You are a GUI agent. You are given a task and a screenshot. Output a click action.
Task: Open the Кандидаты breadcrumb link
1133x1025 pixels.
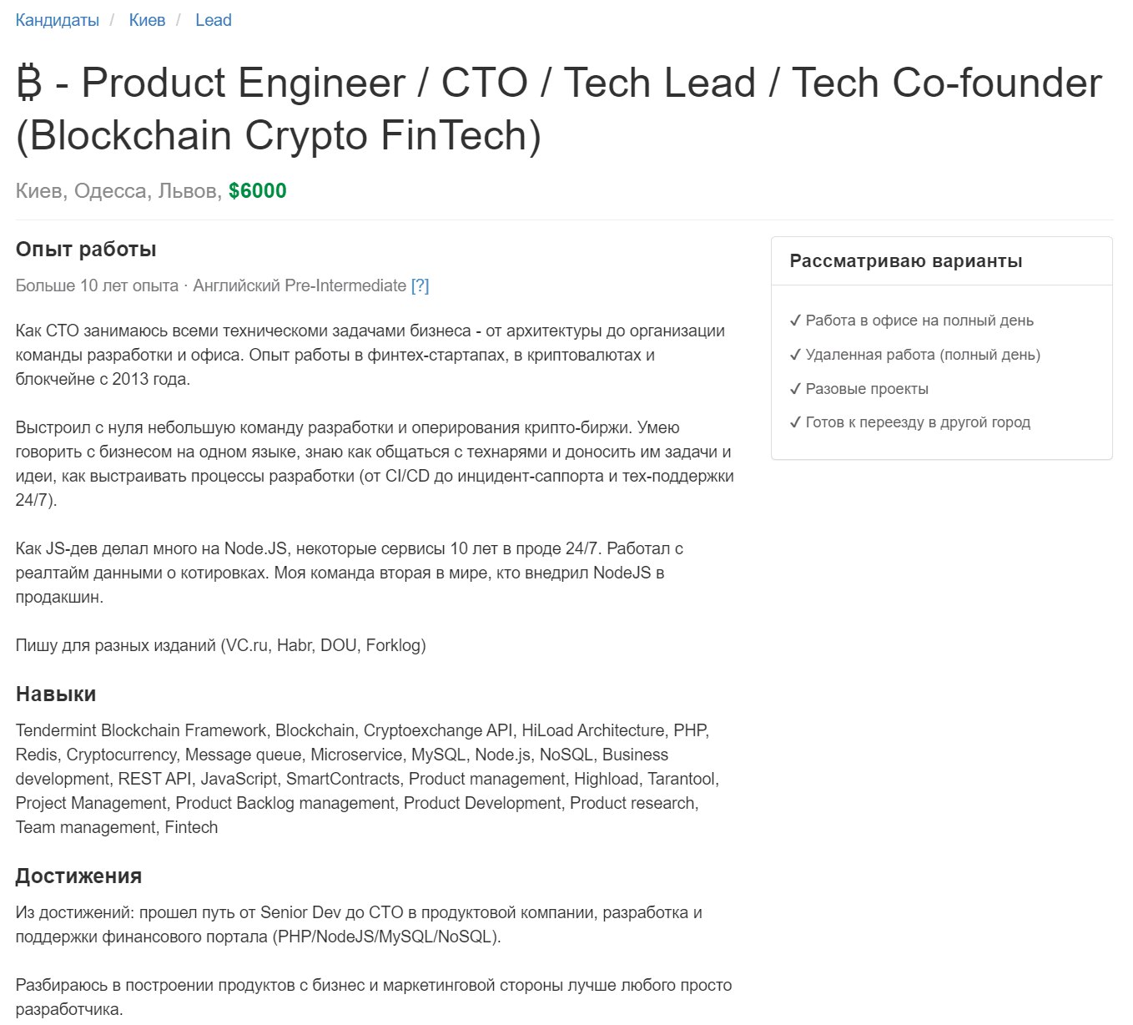[x=58, y=20]
